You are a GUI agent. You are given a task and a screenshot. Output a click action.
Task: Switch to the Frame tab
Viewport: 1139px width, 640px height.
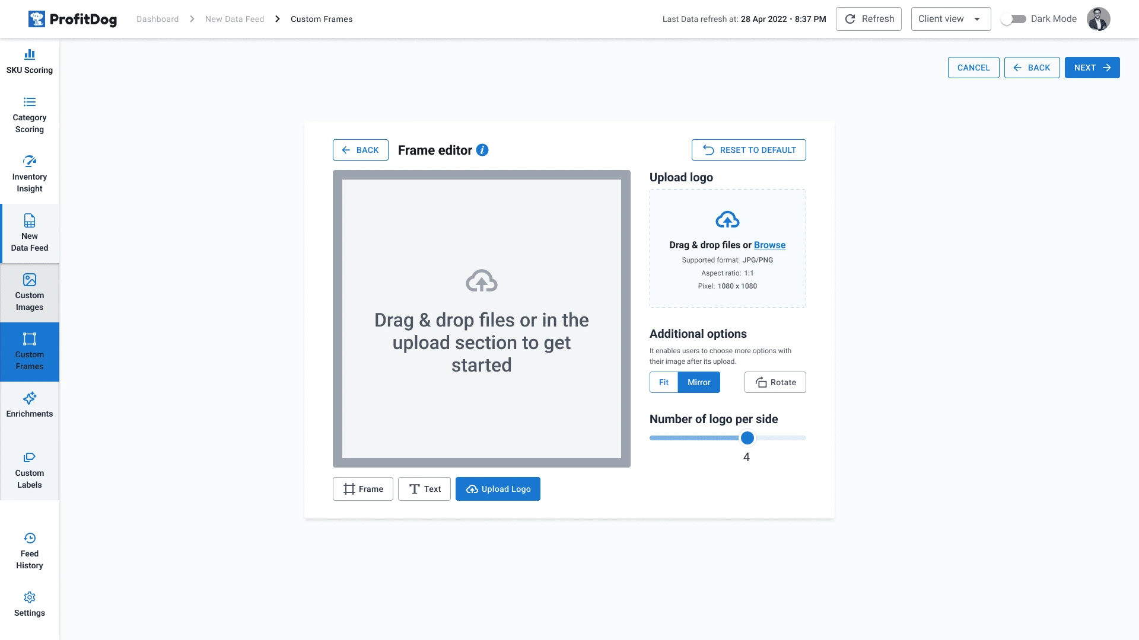click(362, 489)
